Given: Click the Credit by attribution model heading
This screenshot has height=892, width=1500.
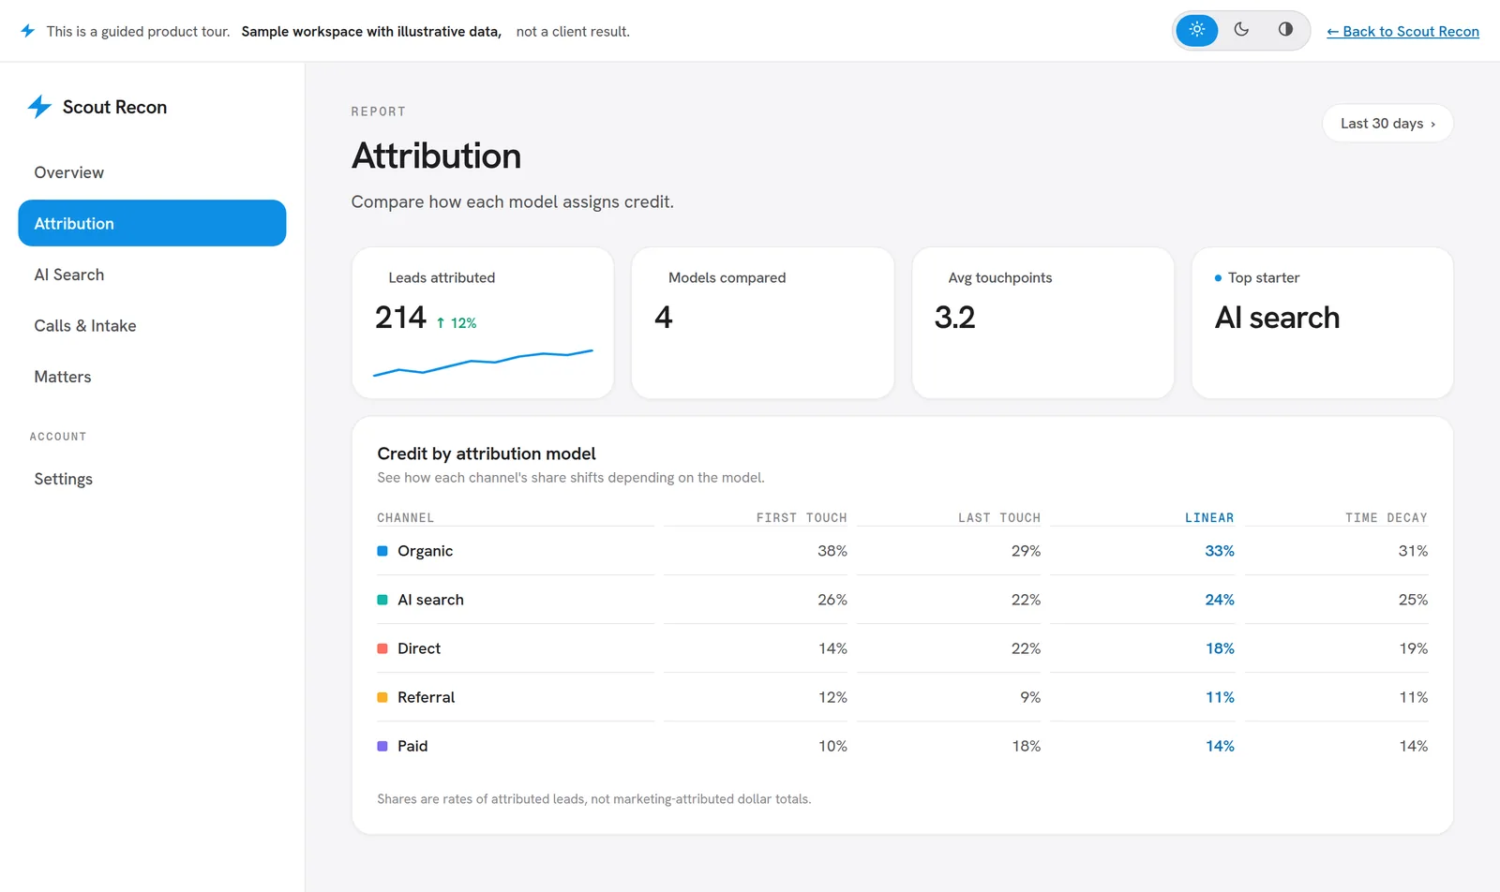Looking at the screenshot, I should pos(487,453).
